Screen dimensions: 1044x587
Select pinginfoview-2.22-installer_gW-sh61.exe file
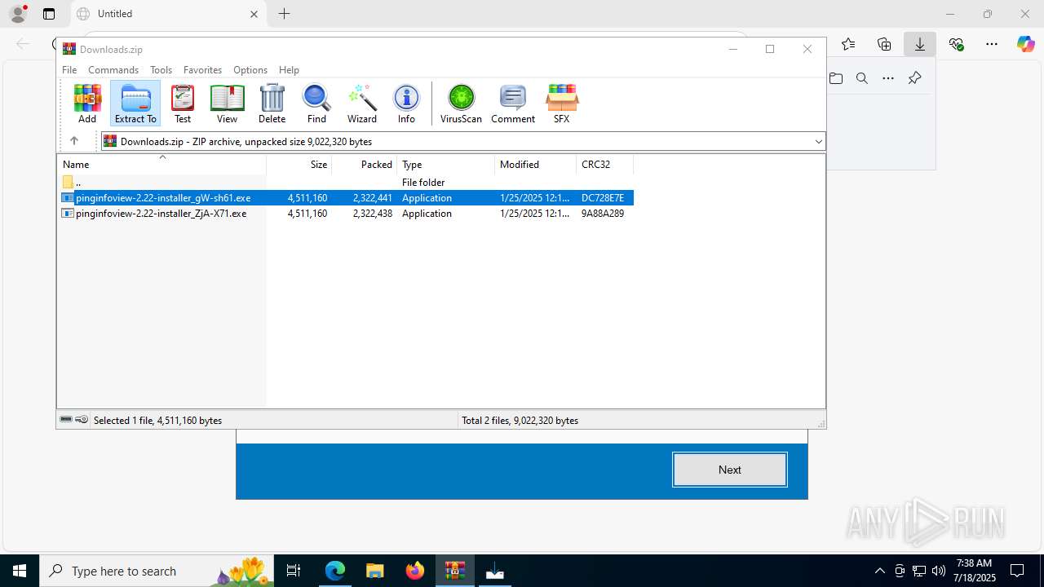346,198
